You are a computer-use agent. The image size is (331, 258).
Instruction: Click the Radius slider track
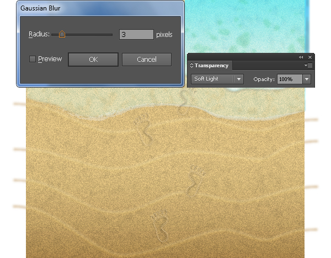tap(82, 35)
